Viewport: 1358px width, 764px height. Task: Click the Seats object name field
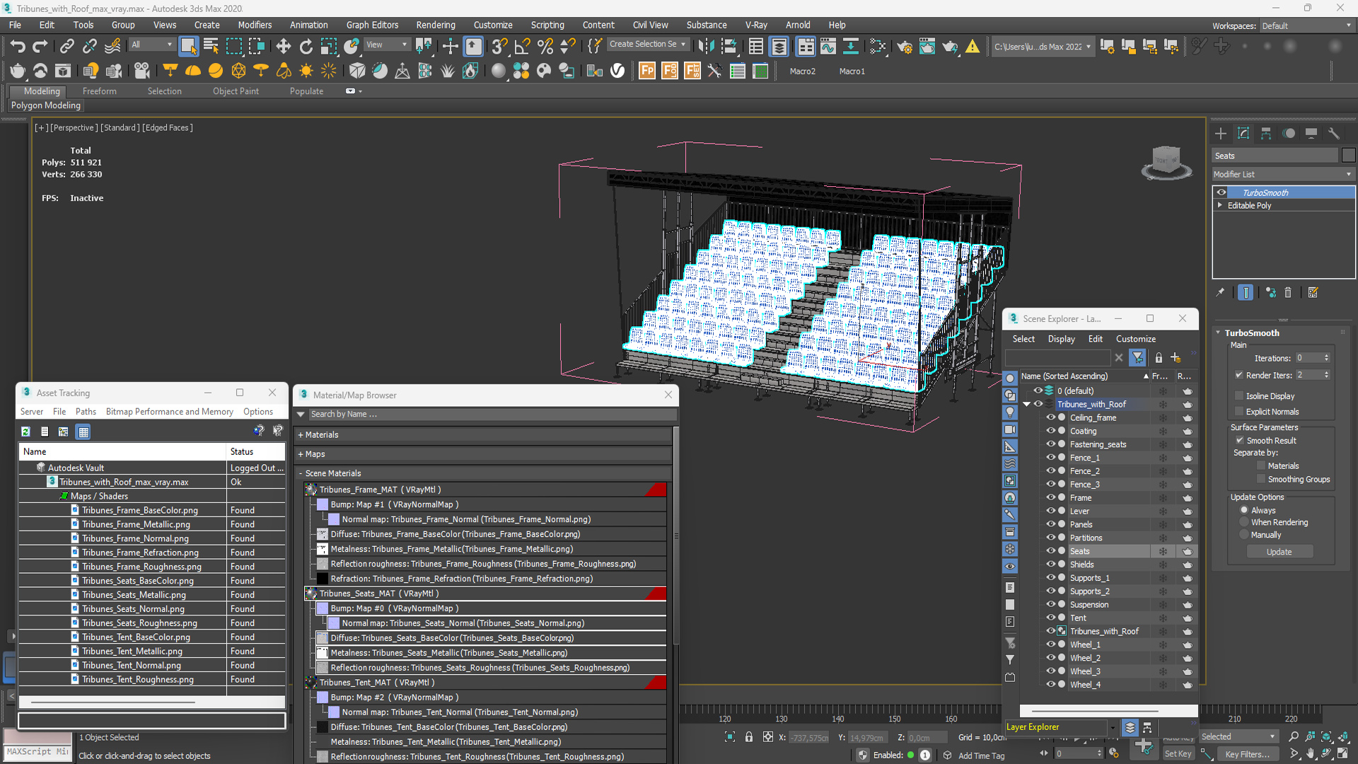pos(1275,156)
